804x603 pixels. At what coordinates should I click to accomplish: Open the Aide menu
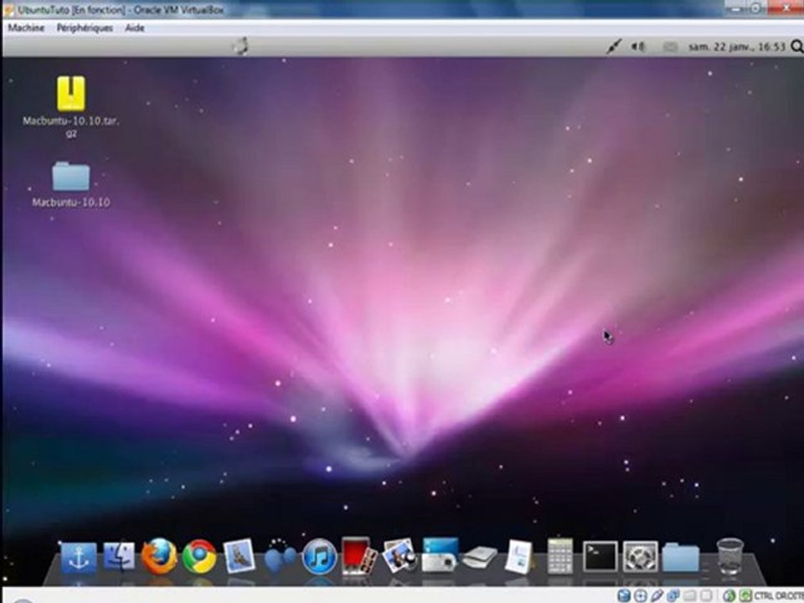pyautogui.click(x=134, y=28)
